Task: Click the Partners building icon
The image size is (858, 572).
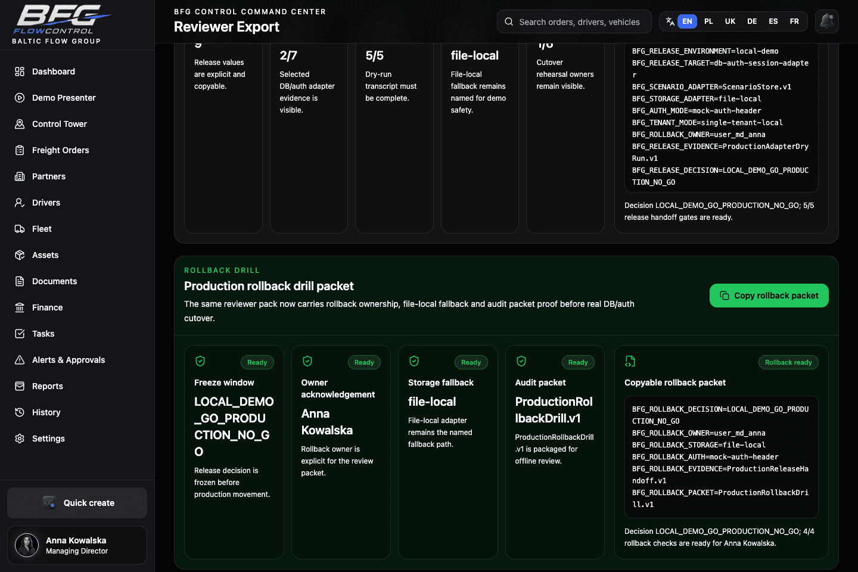Action: point(20,176)
